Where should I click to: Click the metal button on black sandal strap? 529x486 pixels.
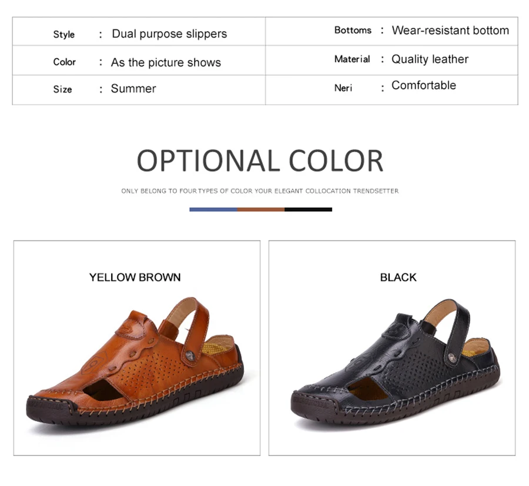(x=450, y=357)
